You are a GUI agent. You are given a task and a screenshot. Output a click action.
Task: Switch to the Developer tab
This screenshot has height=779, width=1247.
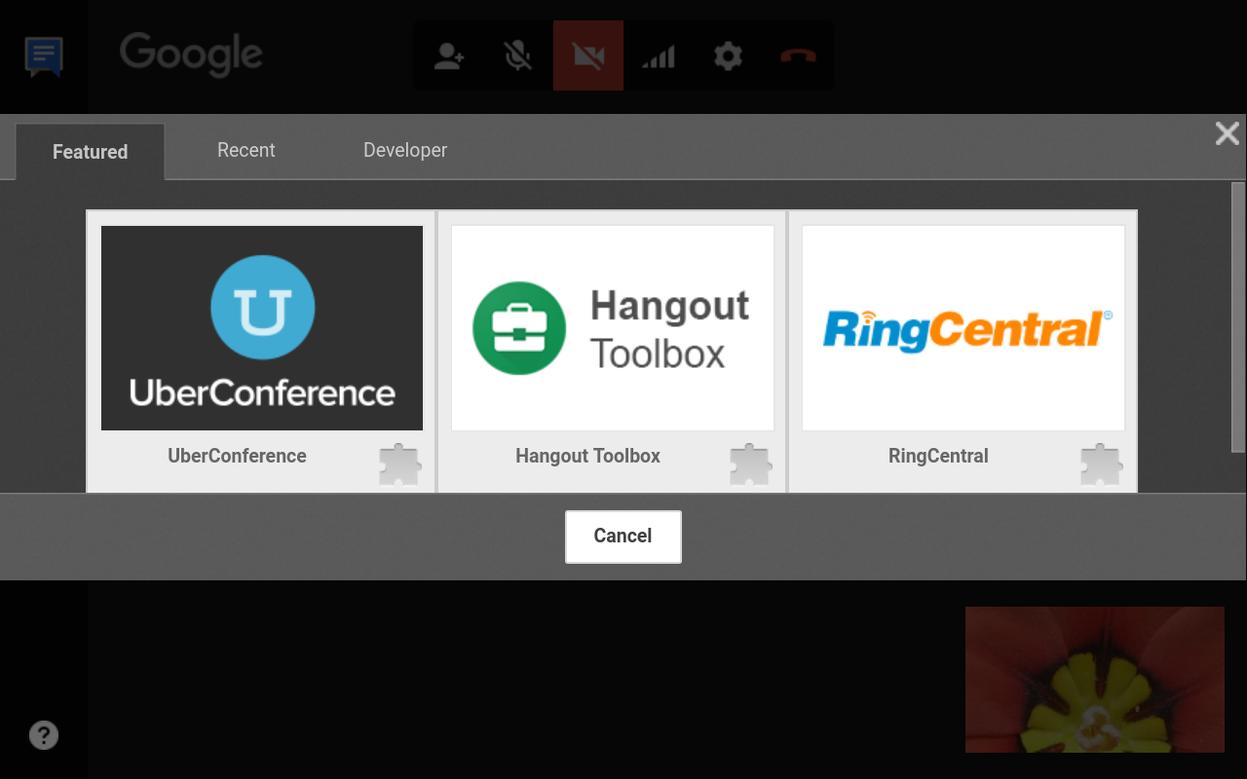[x=405, y=150]
